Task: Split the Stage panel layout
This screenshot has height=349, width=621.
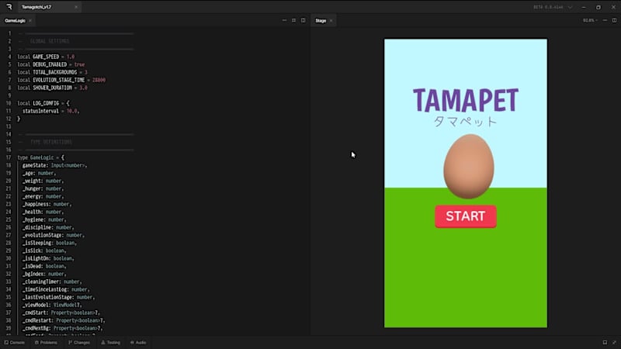Action: click(x=614, y=20)
